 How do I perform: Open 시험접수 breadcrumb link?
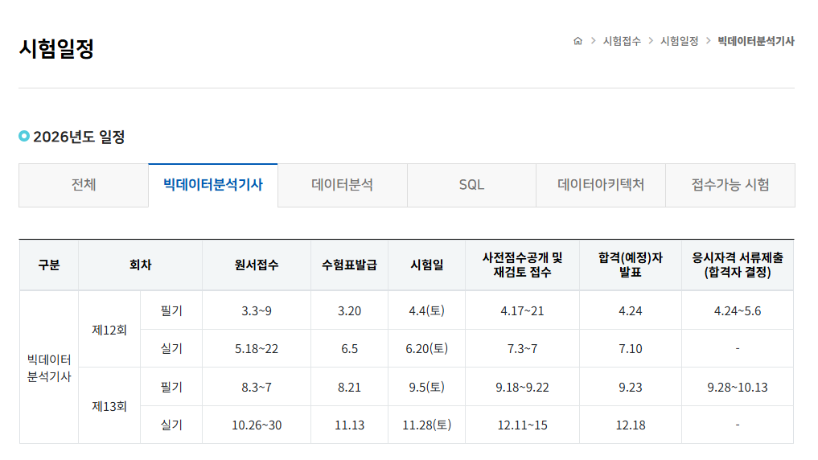coord(622,41)
